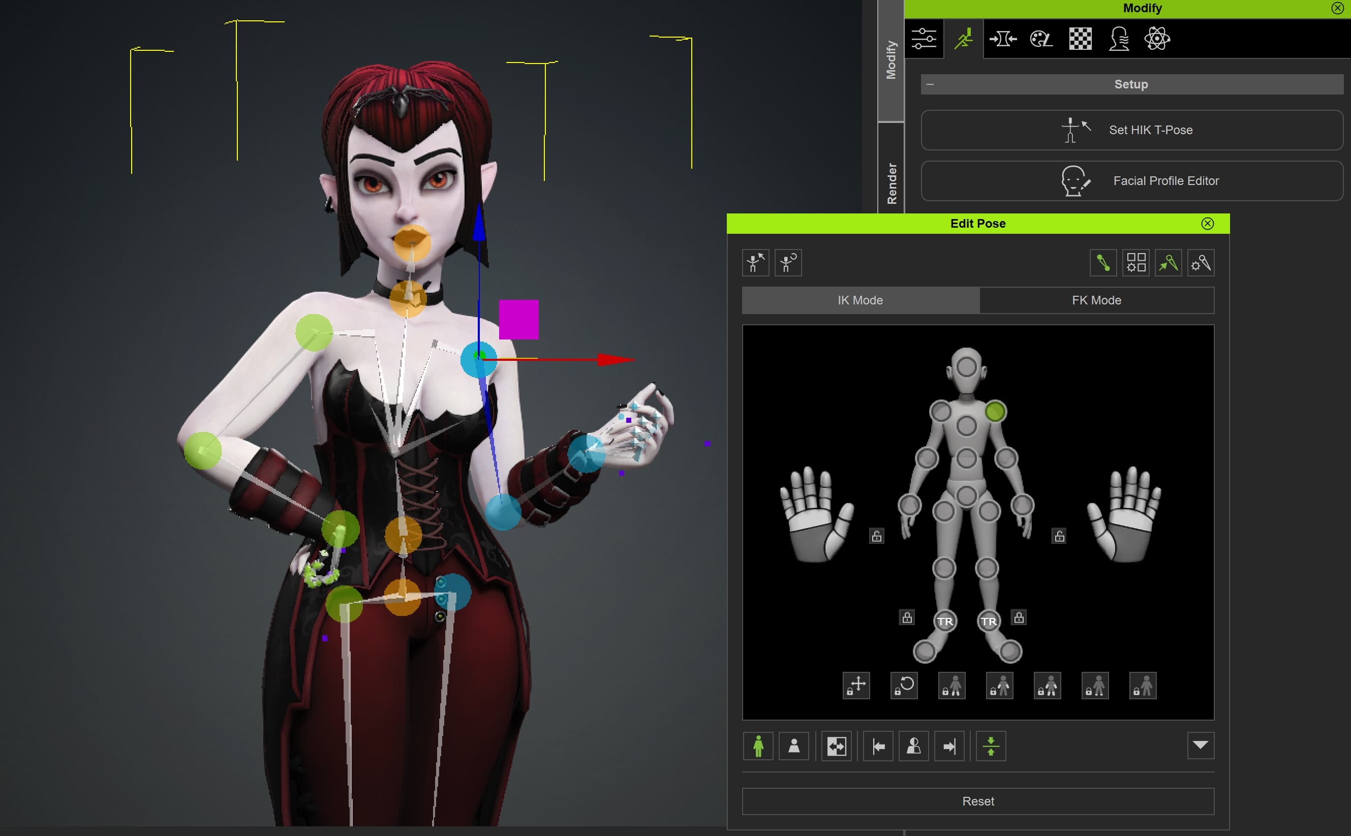Click the head profile tab icon
1351x836 pixels.
pyautogui.click(x=1119, y=39)
